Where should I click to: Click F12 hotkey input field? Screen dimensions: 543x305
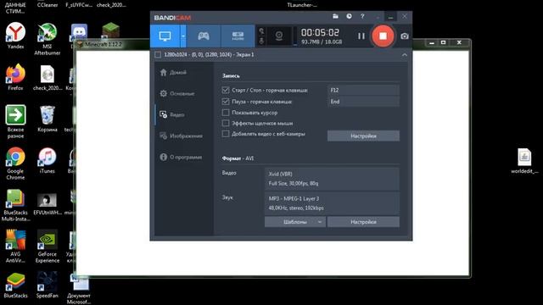[363, 91]
